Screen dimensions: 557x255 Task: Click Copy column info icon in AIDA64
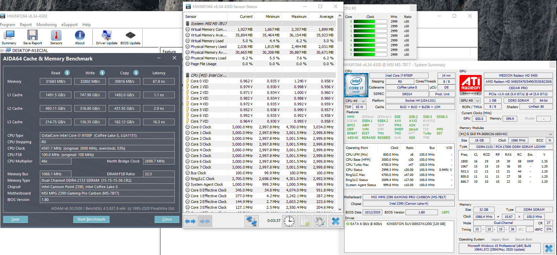click(136, 73)
